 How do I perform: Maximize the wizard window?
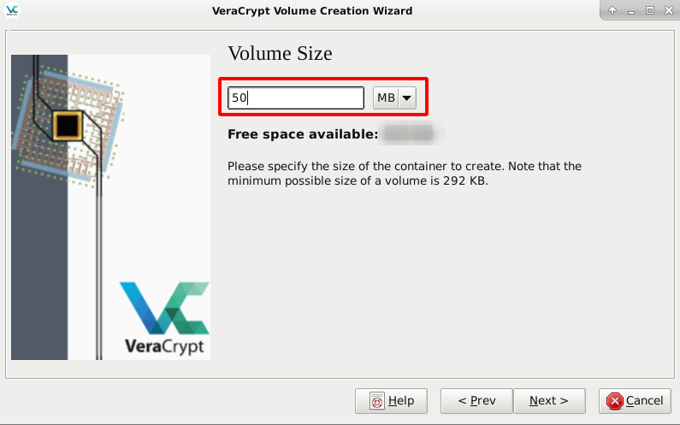[x=650, y=10]
